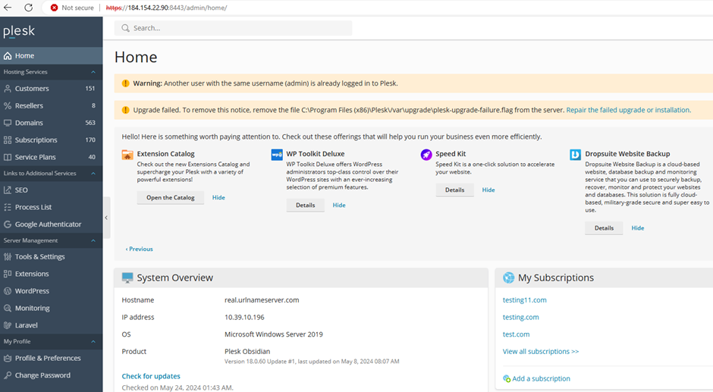Viewport: 713px width, 392px height.
Task: Open the testing.com subscription
Action: point(520,318)
